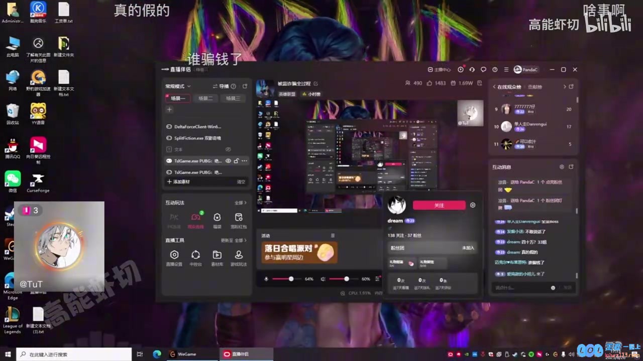Toggle visibility of selected TslGame.exe source

[x=228, y=161]
